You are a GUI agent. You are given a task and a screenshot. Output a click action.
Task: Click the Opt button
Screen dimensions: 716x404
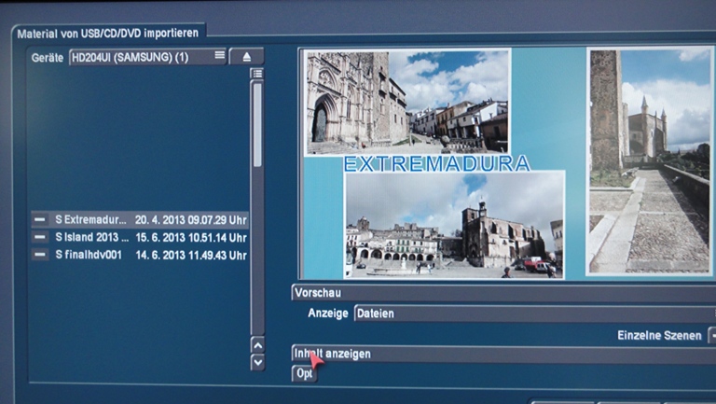click(x=304, y=373)
